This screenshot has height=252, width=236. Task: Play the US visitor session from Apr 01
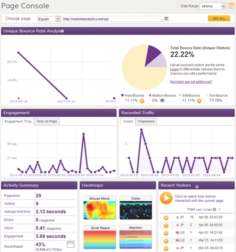coord(166,233)
